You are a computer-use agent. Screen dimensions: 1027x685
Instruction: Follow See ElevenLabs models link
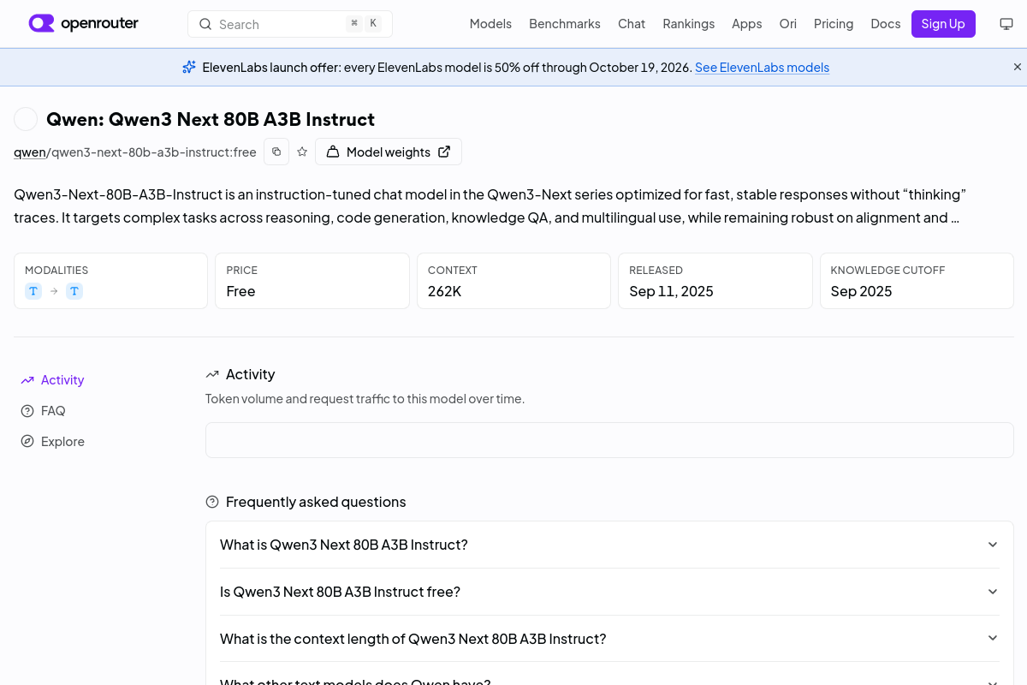tap(762, 67)
